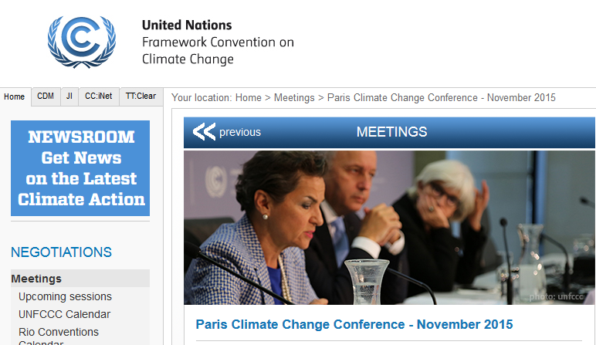Viewport: 596px width, 345px height.
Task: Select the JI tab
Action: click(69, 96)
